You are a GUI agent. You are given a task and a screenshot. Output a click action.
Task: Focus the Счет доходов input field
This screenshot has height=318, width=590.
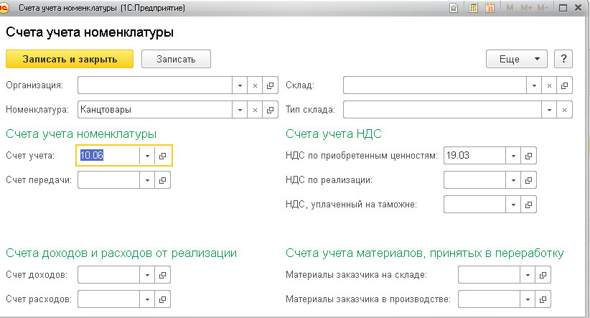109,275
